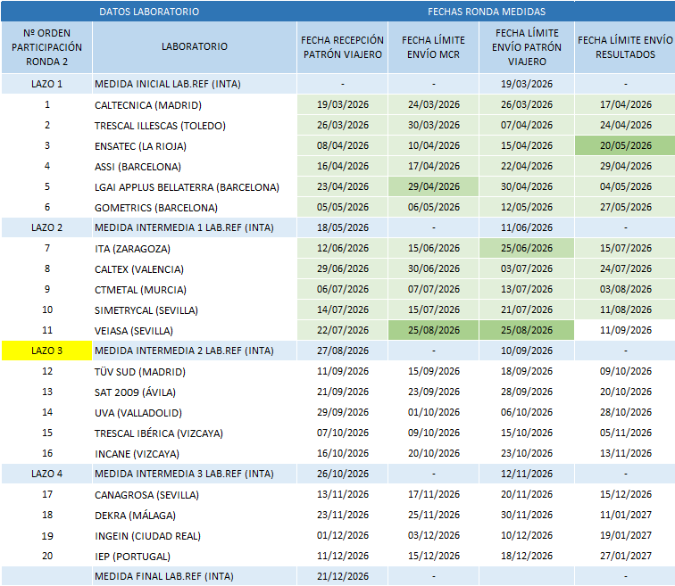Image resolution: width=675 pixels, height=586 pixels.
Task: Select the 27/08/2026 date cell
Action: point(343,351)
